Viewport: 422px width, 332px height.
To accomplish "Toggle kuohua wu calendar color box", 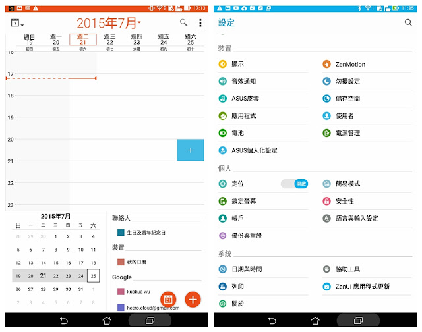I will tap(121, 291).
